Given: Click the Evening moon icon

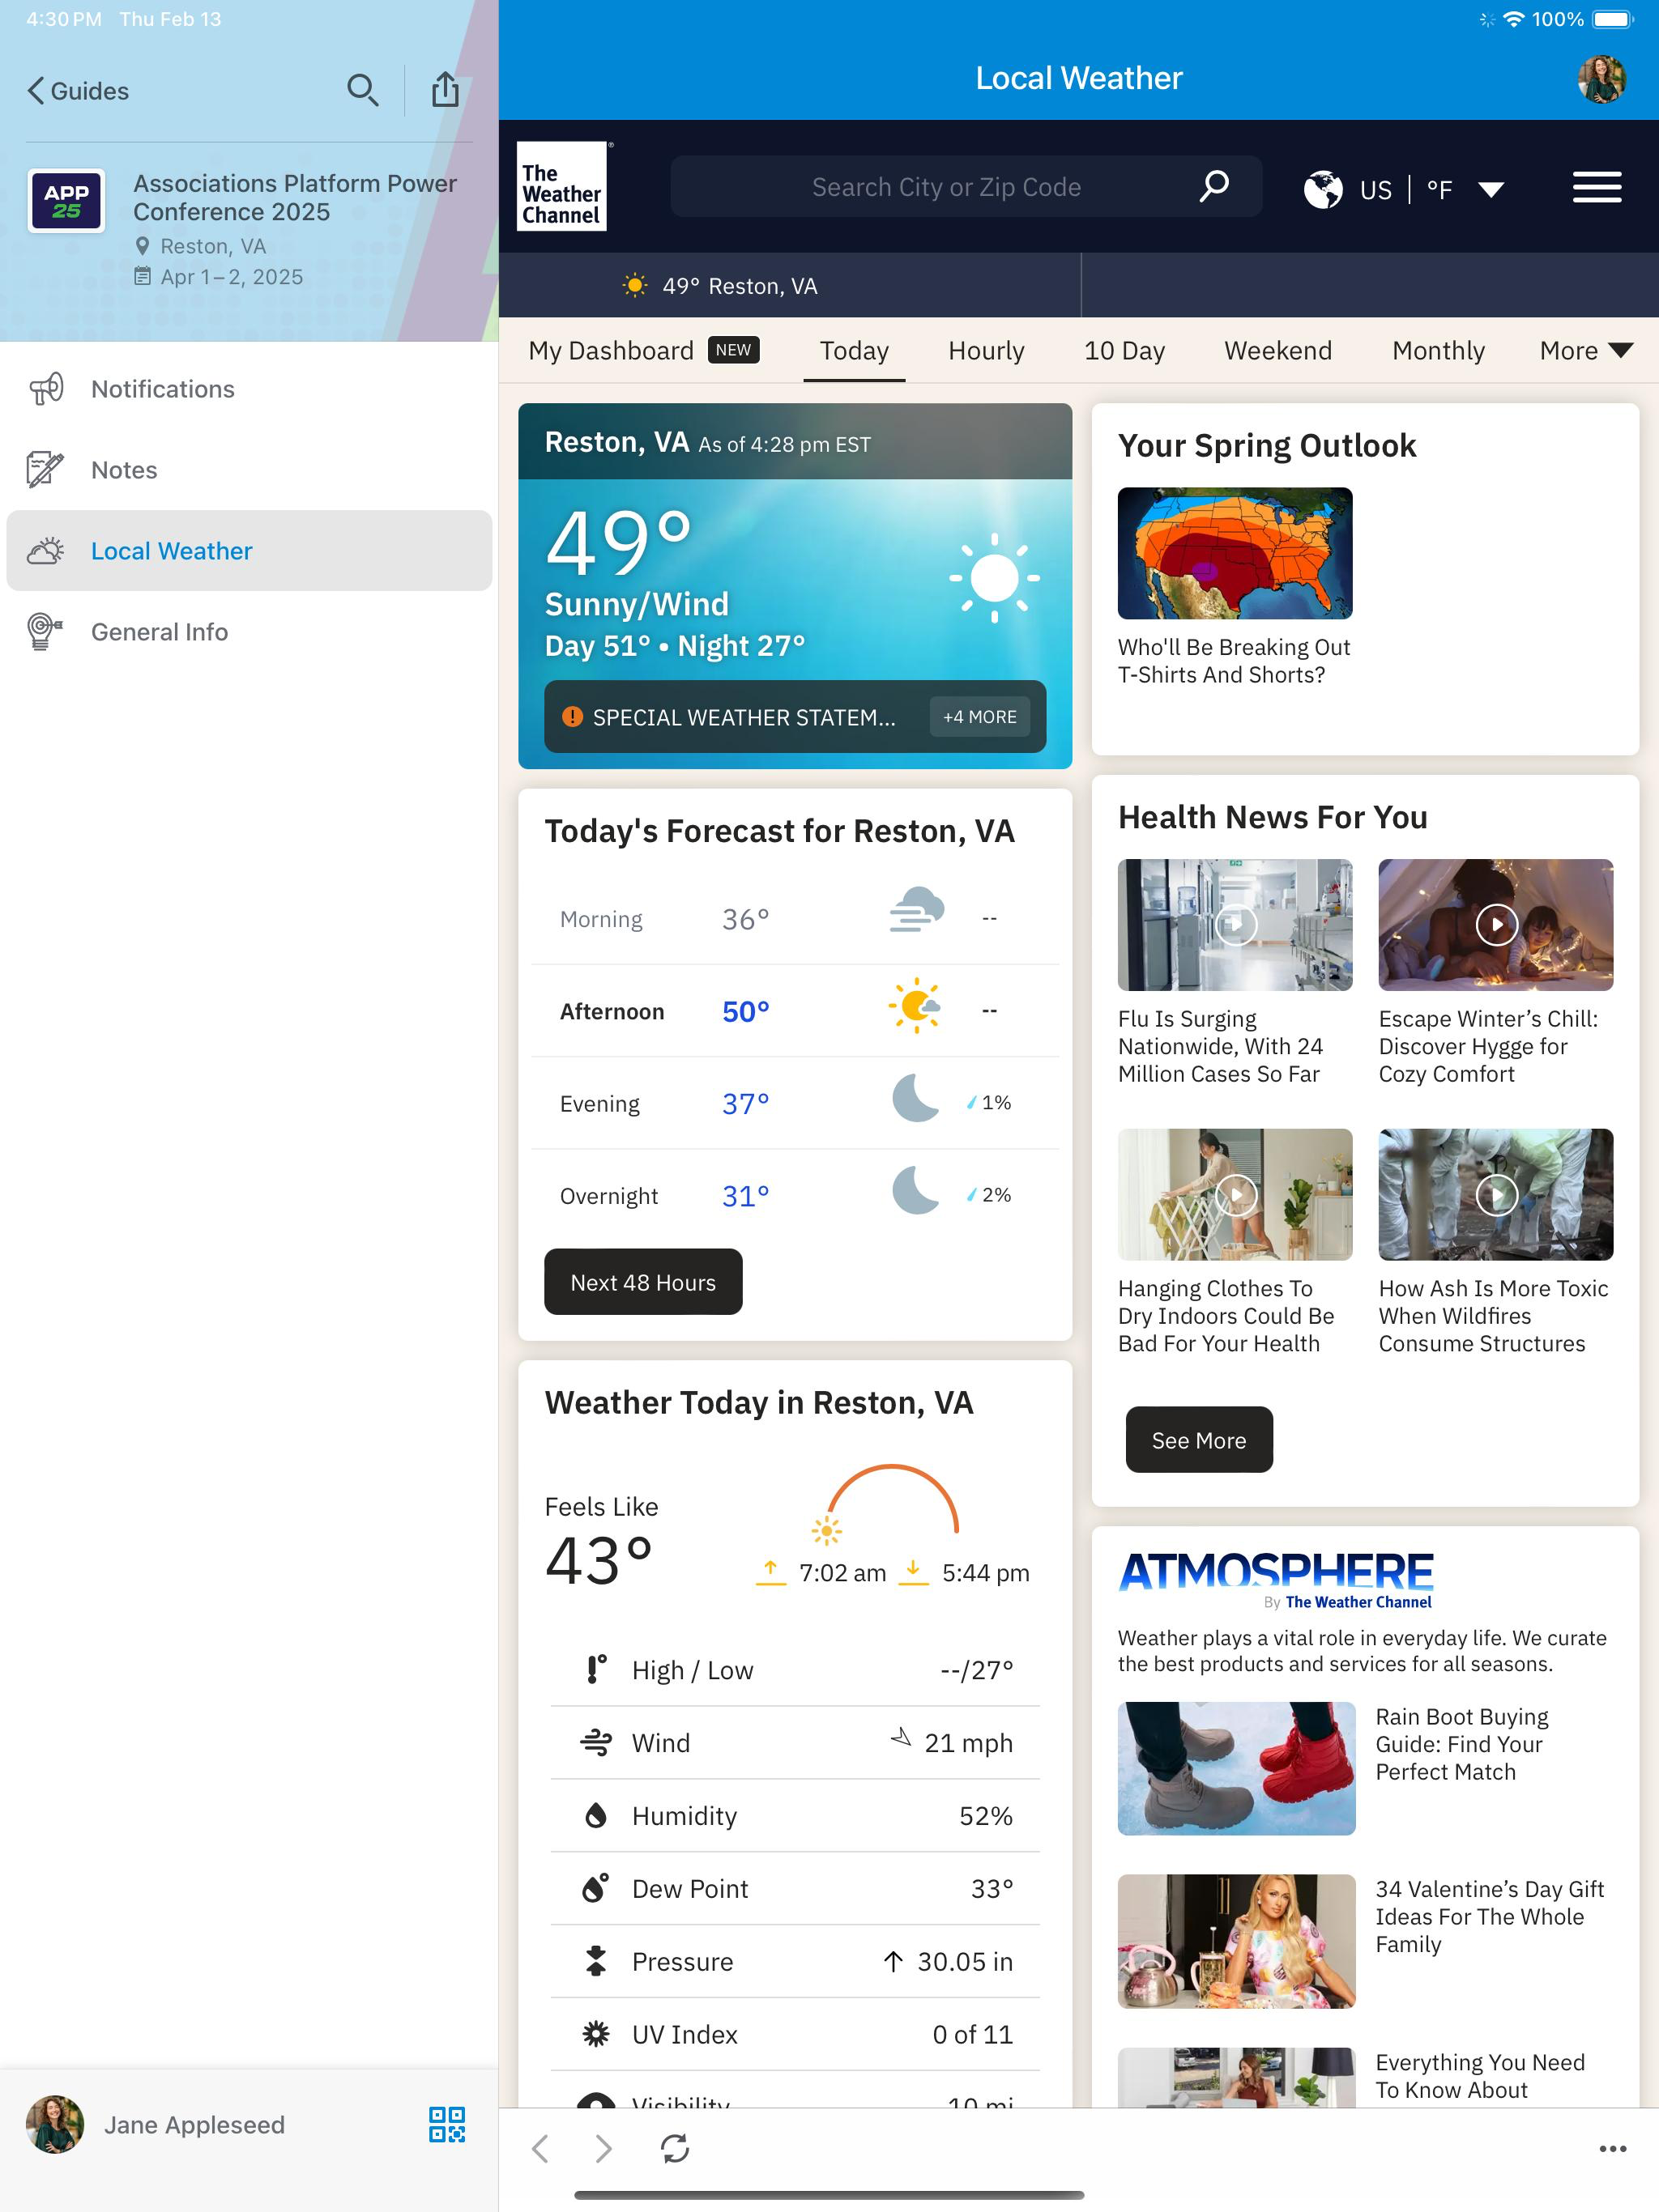Looking at the screenshot, I should coord(915,1098).
